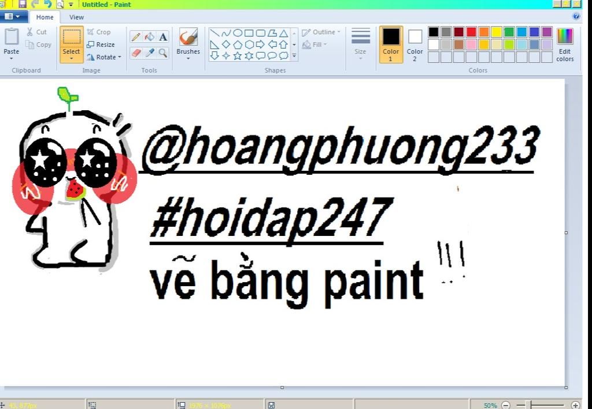Click the Zoom in plus button
This screenshot has width=592, height=409.
point(575,406)
